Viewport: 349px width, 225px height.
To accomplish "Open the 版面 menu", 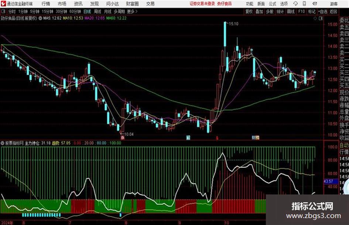I will (x=261, y=4).
